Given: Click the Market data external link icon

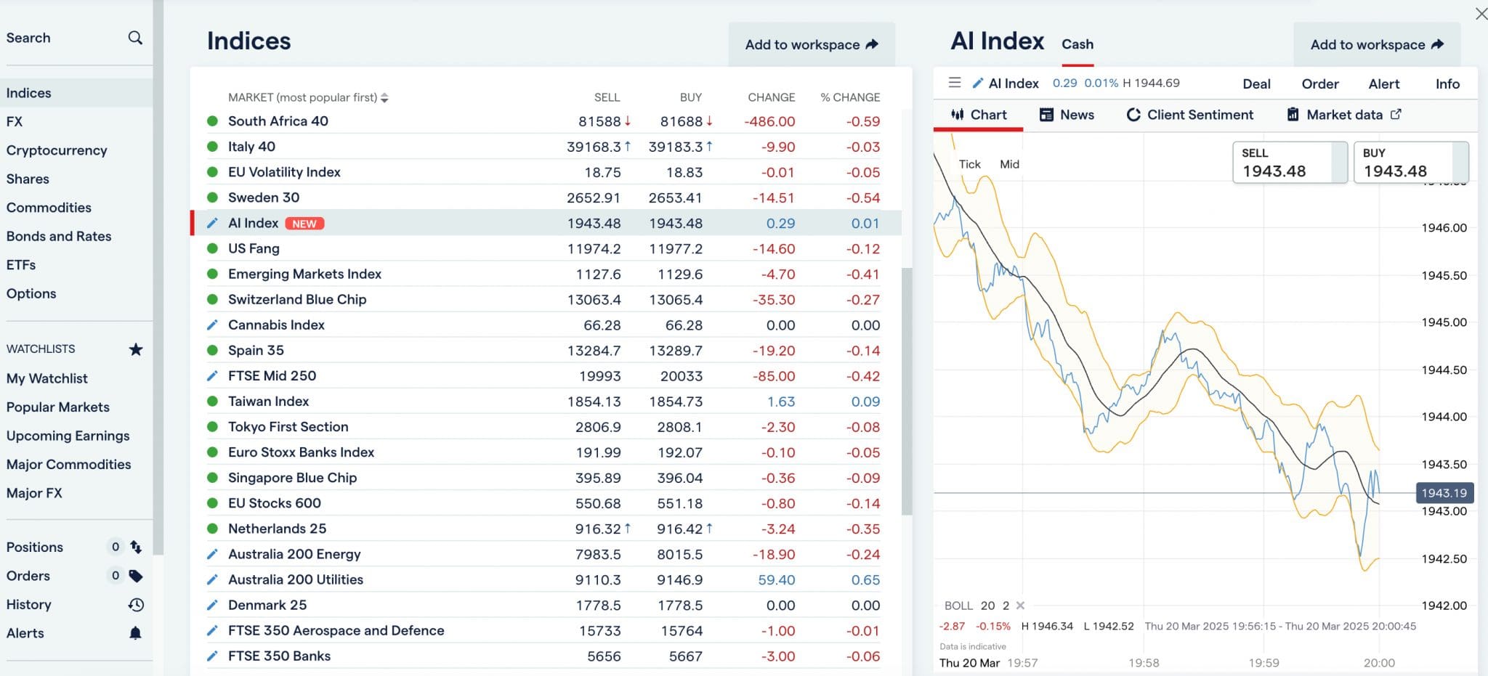Looking at the screenshot, I should point(1396,114).
